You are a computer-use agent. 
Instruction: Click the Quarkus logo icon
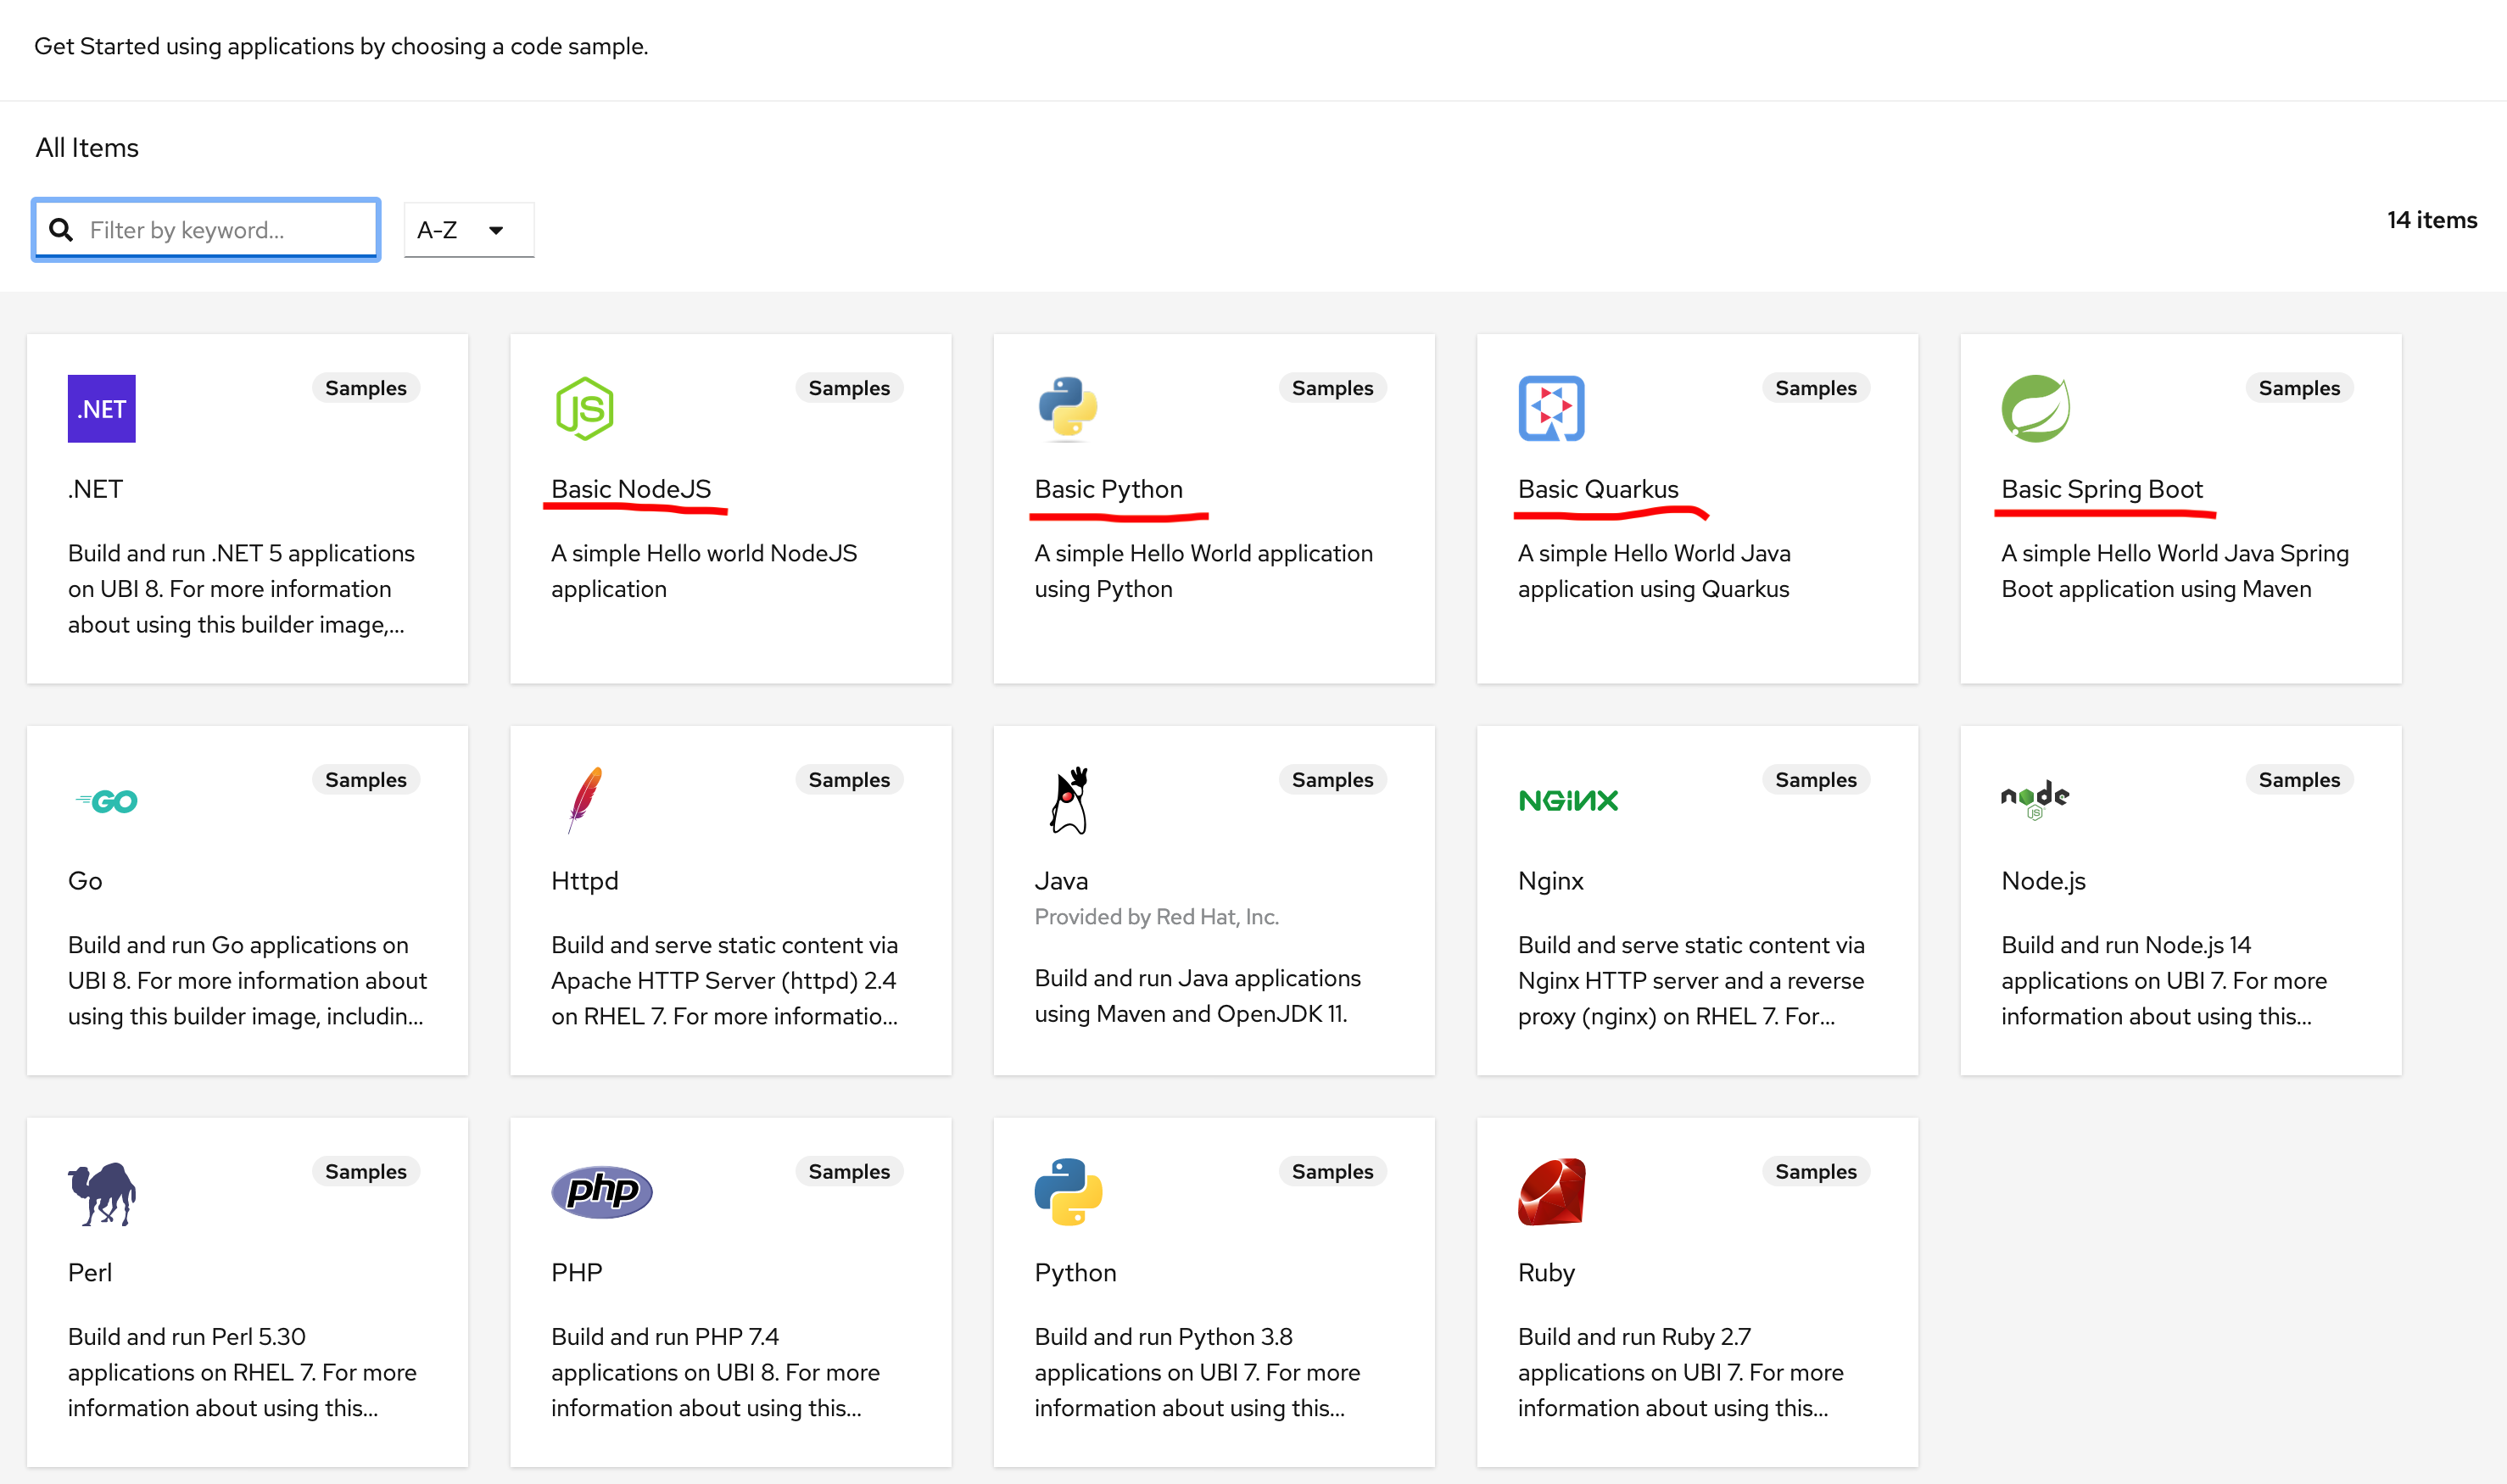(x=1550, y=408)
